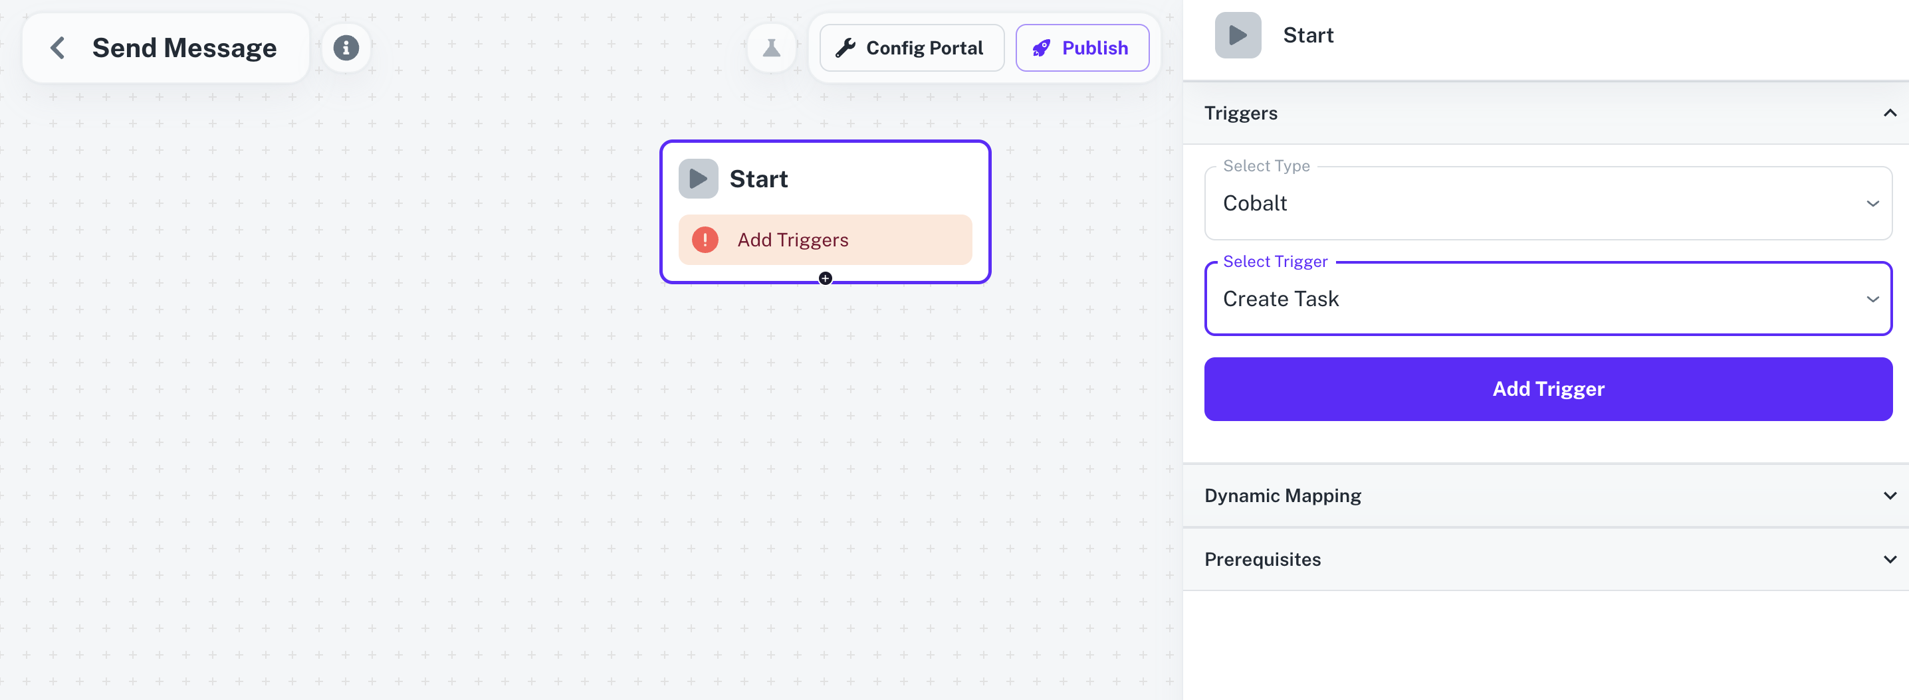The width and height of the screenshot is (1909, 700).
Task: Select the beaker test icon near Config Portal
Action: coord(772,46)
